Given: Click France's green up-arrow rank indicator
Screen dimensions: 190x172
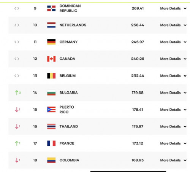Looking at the screenshot, I should click(17, 143).
